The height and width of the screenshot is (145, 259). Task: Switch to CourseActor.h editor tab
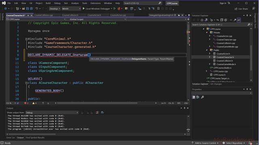tap(94, 15)
